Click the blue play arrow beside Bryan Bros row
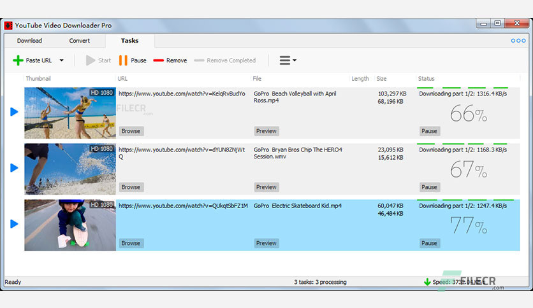 14,168
